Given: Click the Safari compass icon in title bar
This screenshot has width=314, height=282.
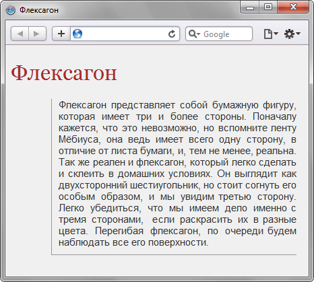Looking at the screenshot, I should coord(11,10).
